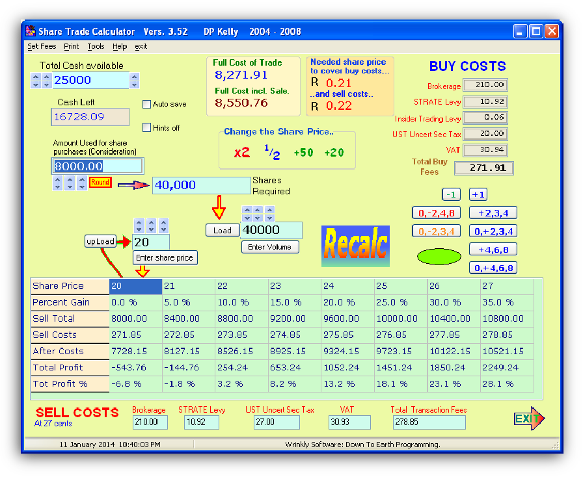This screenshot has height=477, width=583.
Task: Click the green EXIT arrow icon
Action: click(528, 419)
